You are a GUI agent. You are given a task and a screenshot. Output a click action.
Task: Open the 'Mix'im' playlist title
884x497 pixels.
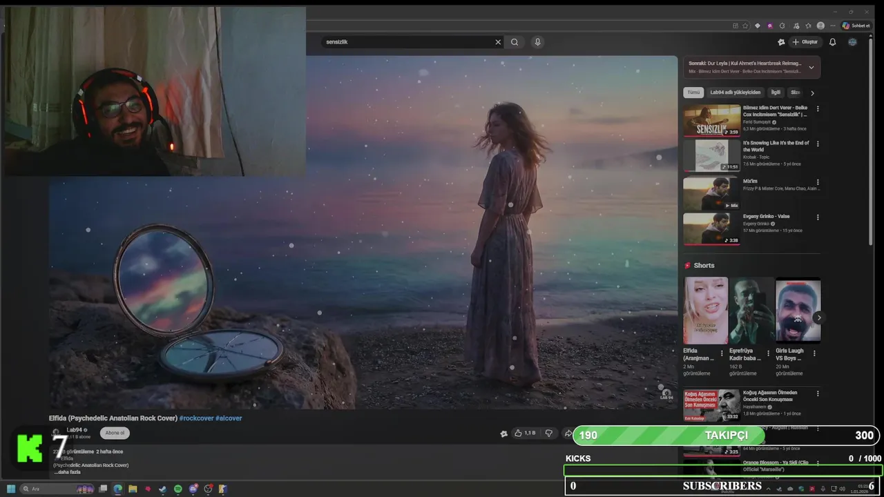(x=750, y=182)
